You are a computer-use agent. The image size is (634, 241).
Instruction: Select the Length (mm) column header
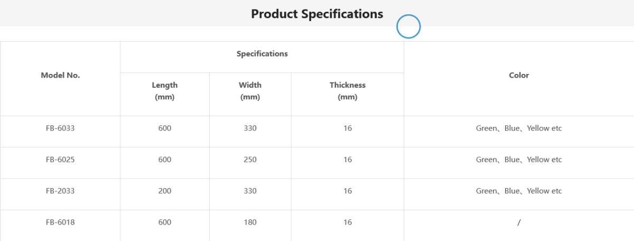tap(165, 91)
